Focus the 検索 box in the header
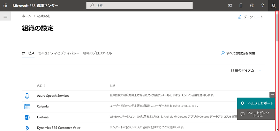 tap(139, 6)
